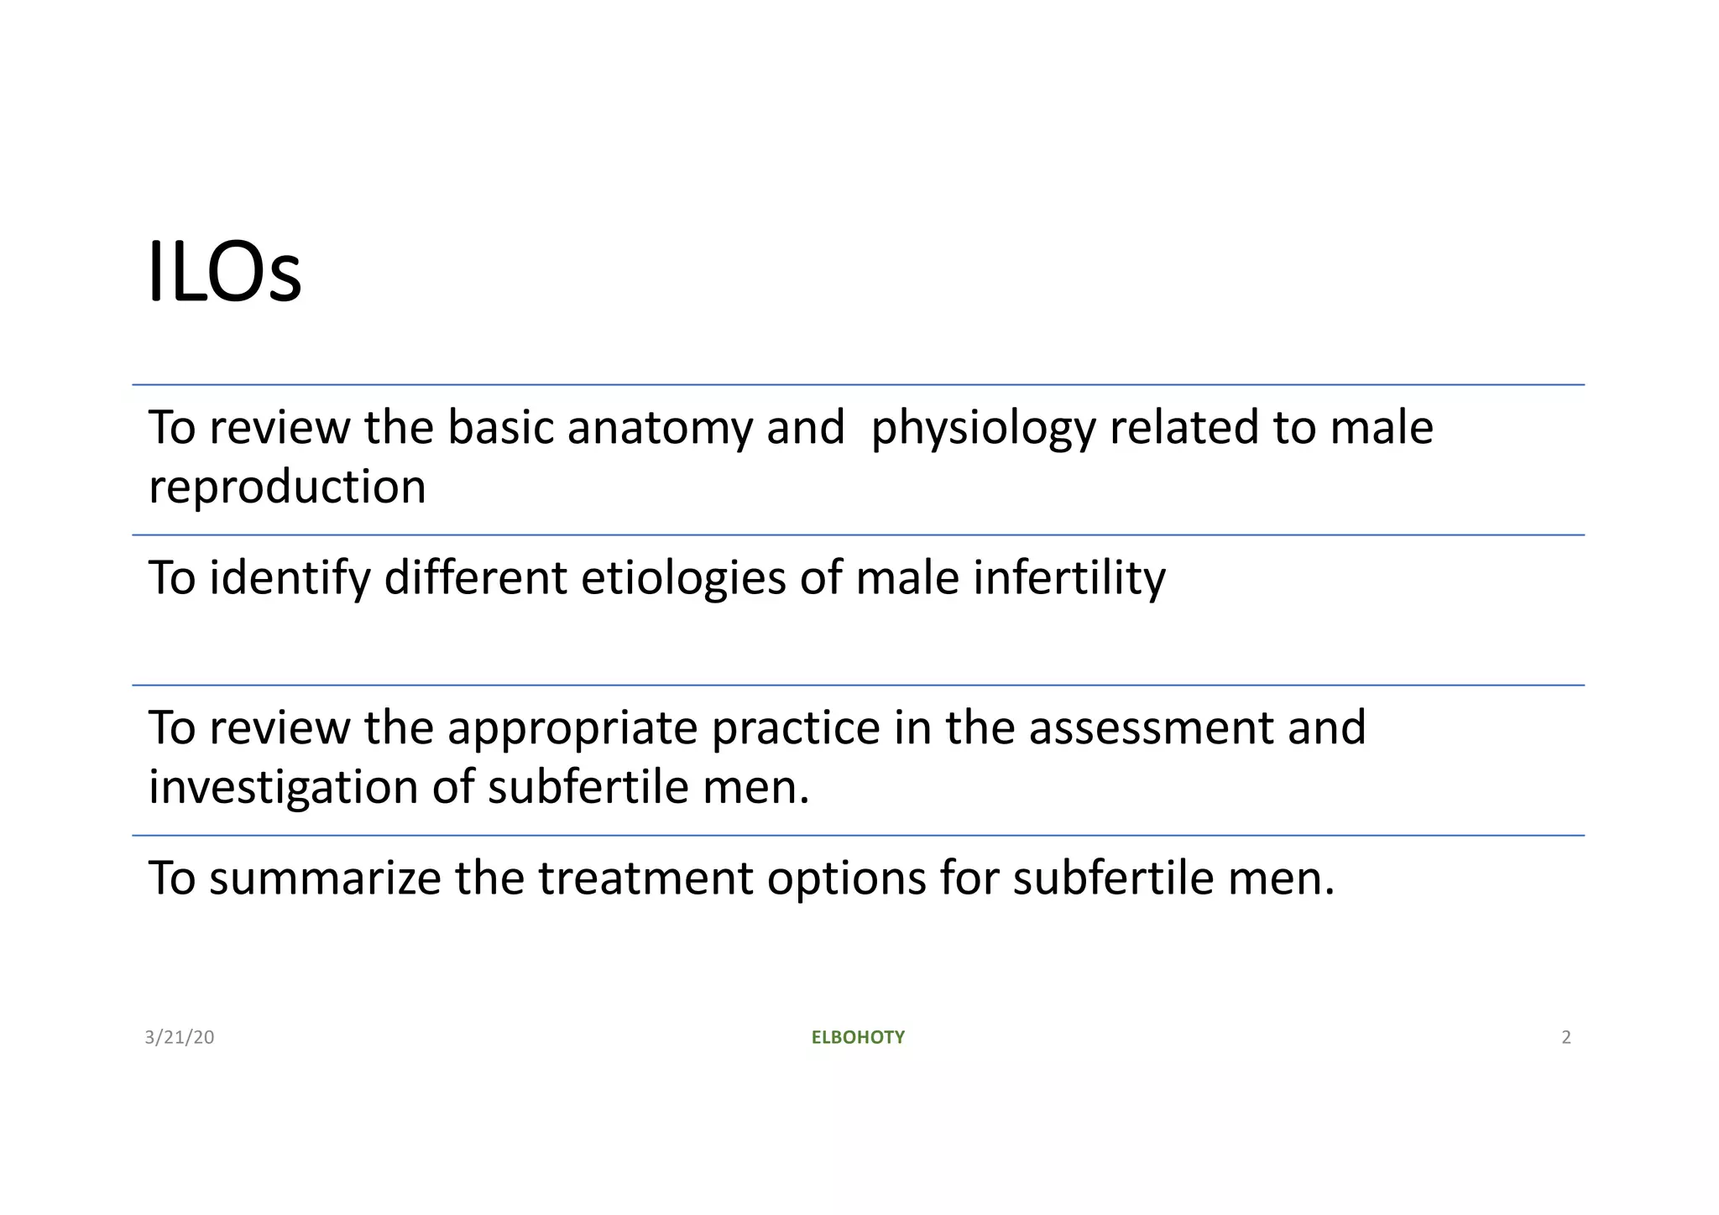Click the word 'anatomy' in first objective

(659, 428)
